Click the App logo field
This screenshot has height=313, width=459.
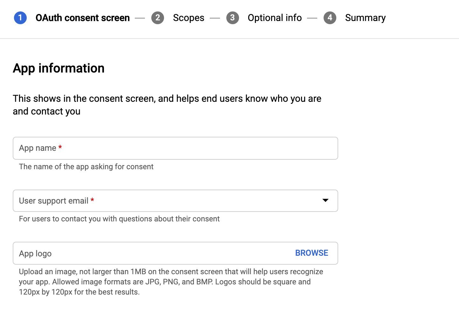click(x=175, y=253)
